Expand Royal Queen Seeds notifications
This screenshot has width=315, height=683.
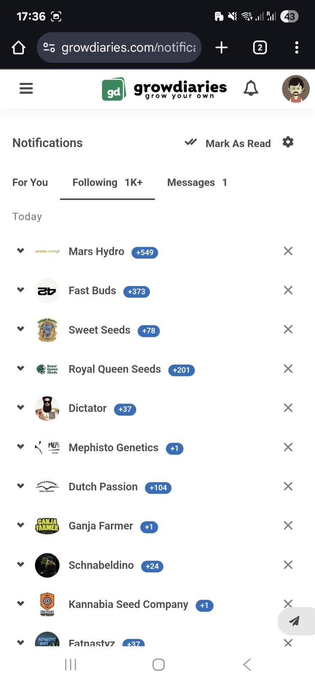[x=20, y=368]
